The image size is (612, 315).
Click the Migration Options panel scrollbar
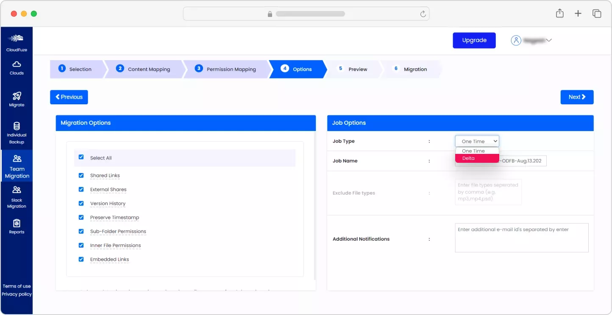point(314,206)
